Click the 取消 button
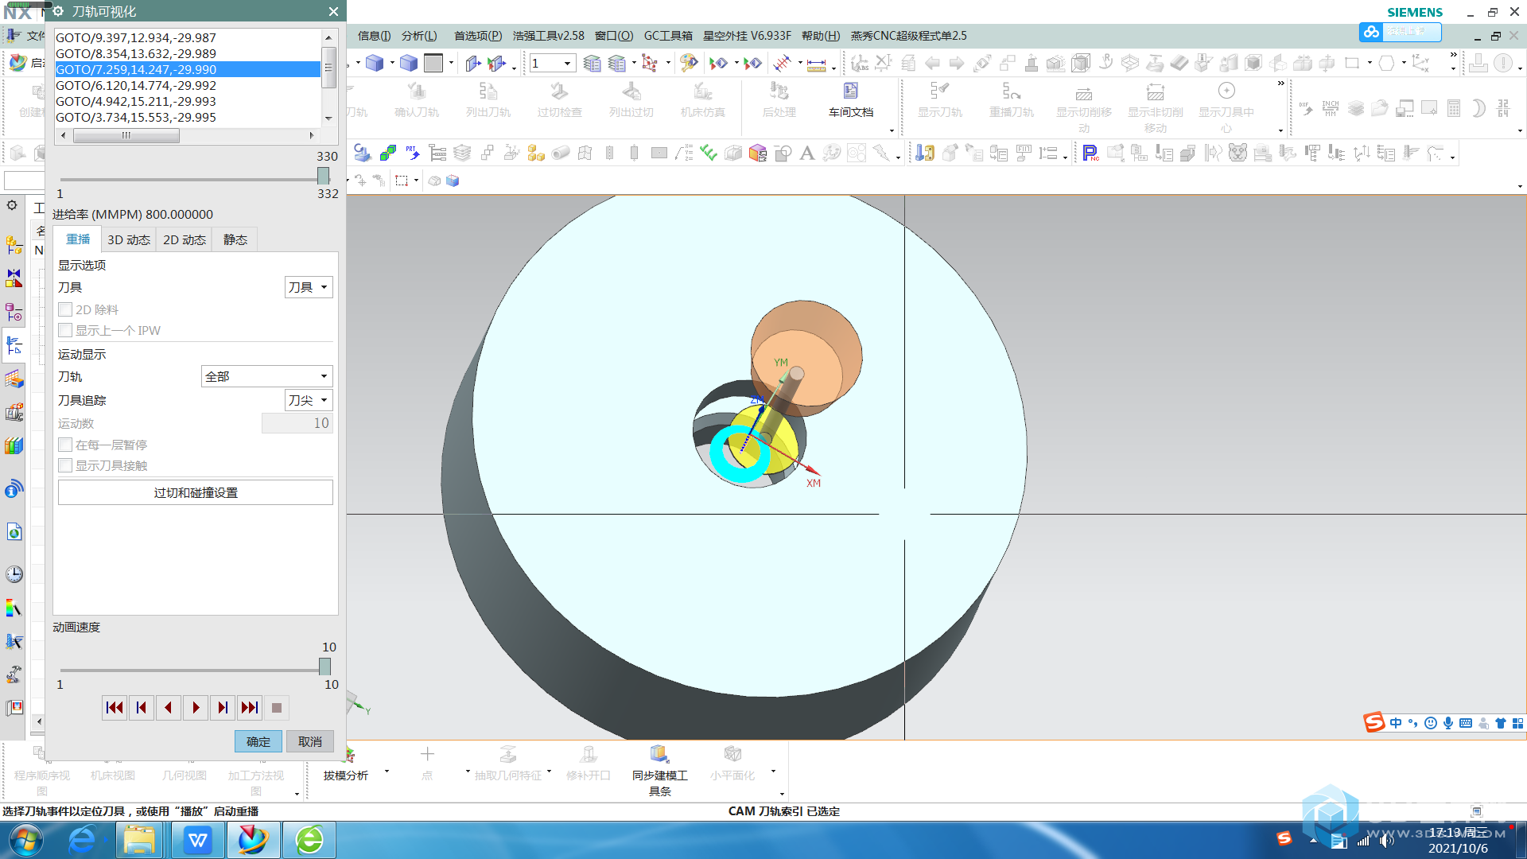Viewport: 1527px width, 859px height. 310,741
